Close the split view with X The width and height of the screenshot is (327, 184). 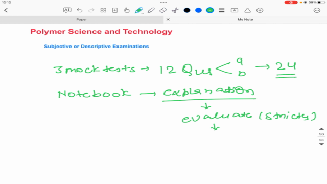(x=168, y=19)
